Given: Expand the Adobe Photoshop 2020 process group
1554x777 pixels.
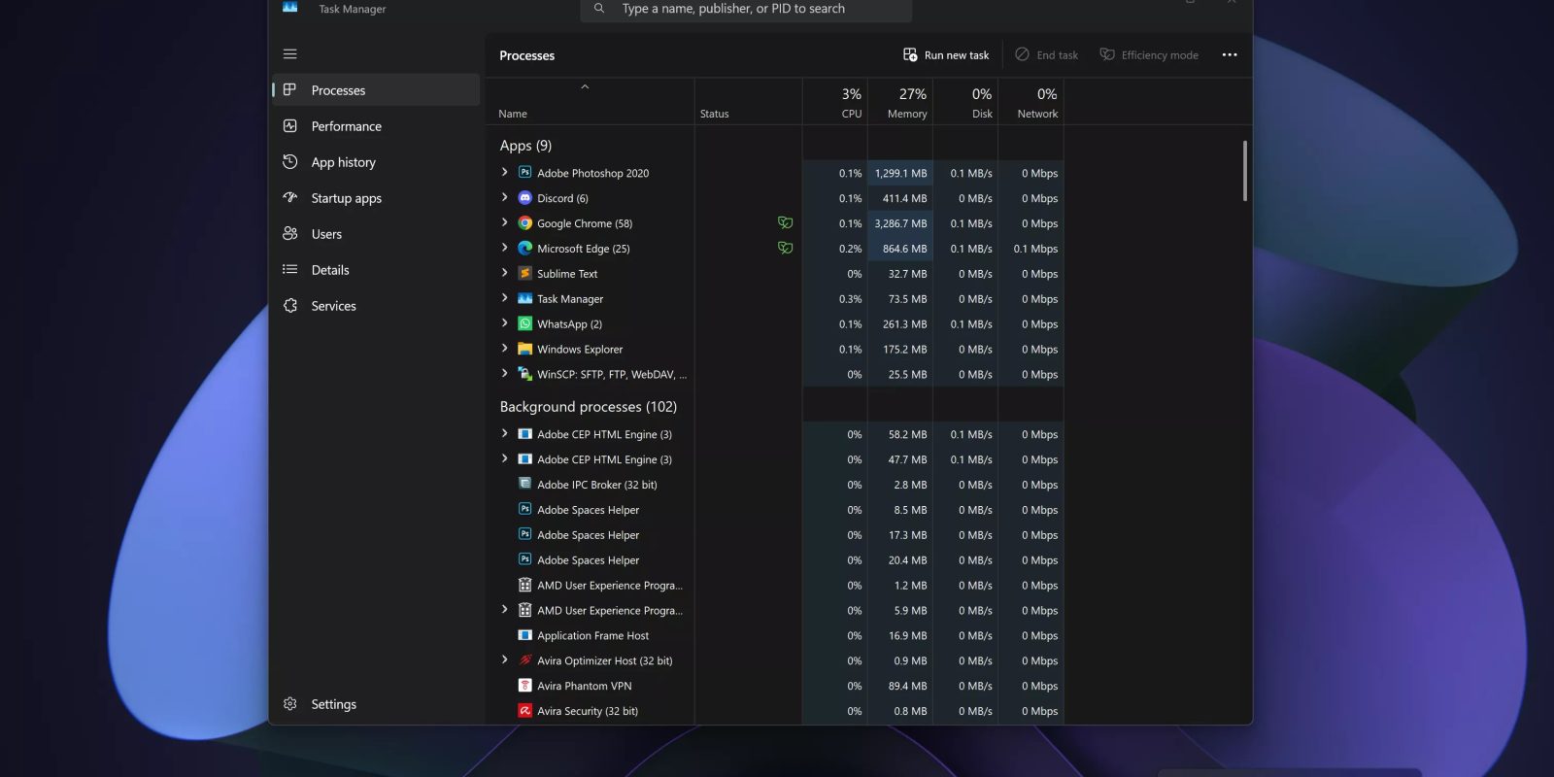Looking at the screenshot, I should click(x=504, y=172).
